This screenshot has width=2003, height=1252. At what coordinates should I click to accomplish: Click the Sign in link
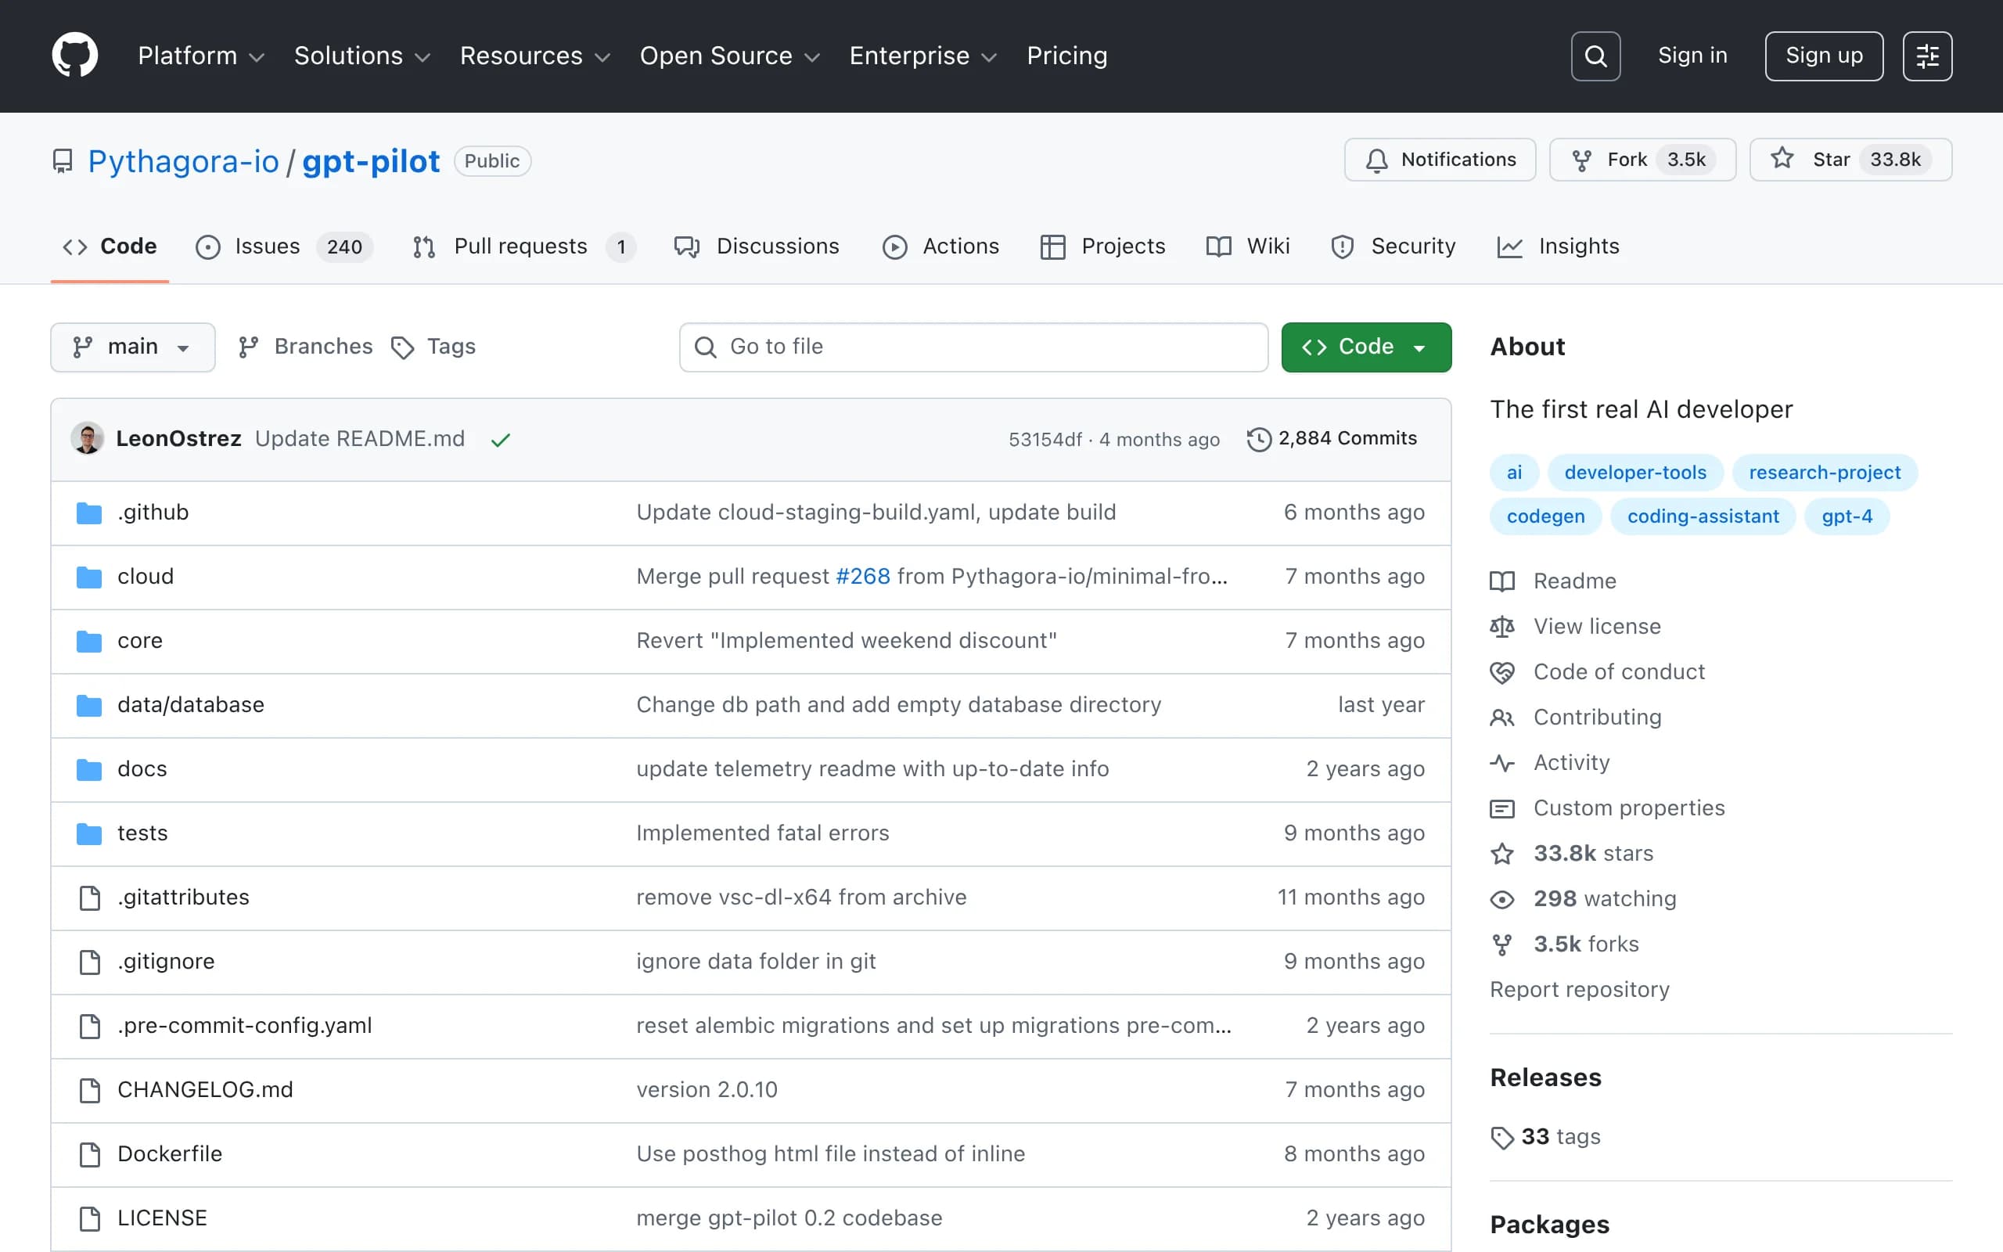click(x=1692, y=56)
